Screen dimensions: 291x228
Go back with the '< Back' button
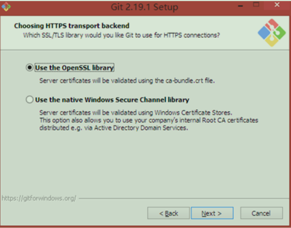coord(168,213)
